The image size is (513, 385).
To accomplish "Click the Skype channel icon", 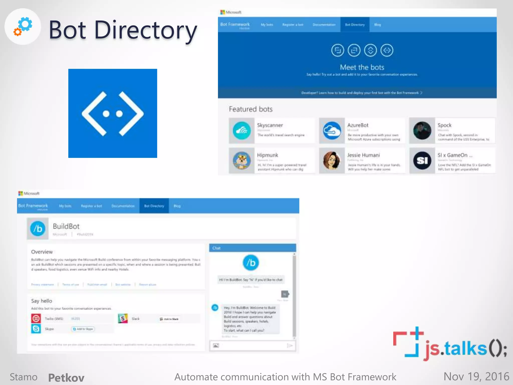I will [36, 329].
